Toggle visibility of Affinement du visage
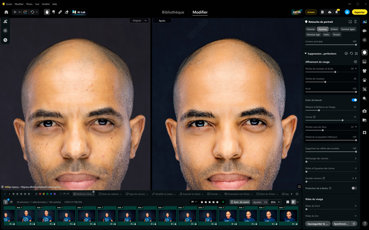This screenshot has height=230, width=369. click(355, 62)
